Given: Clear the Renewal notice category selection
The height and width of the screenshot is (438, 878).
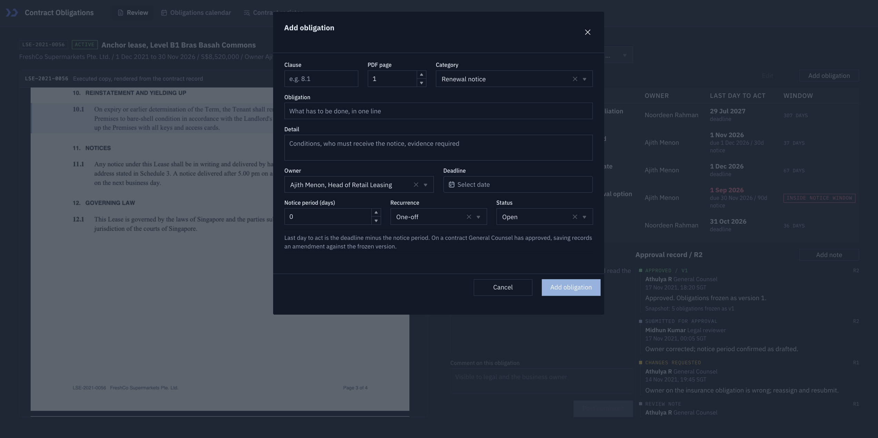Looking at the screenshot, I should pyautogui.click(x=575, y=79).
